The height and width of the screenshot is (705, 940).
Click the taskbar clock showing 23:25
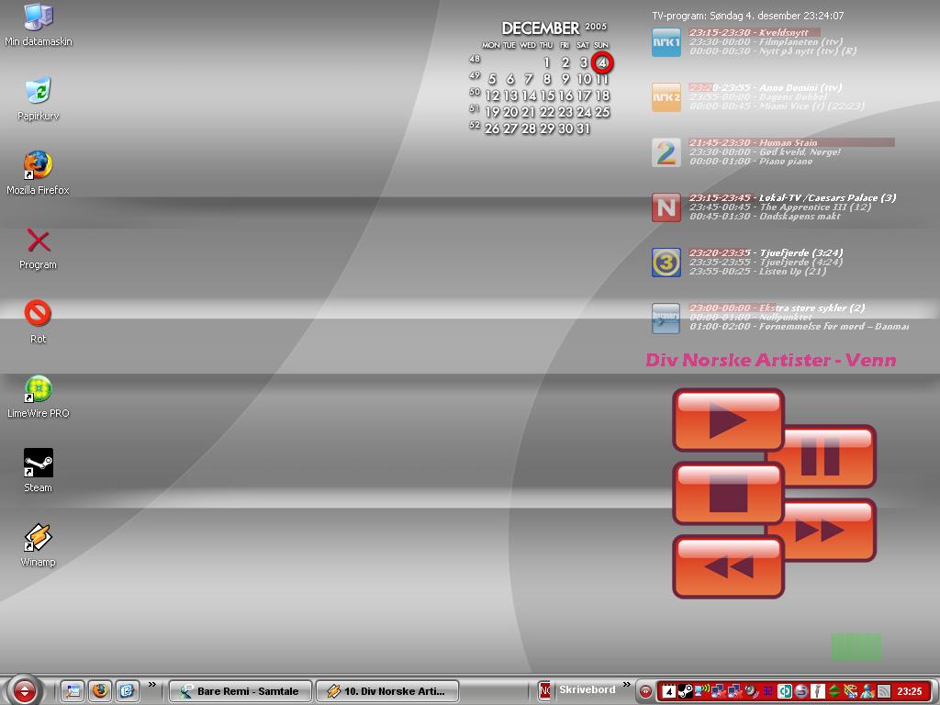[x=910, y=691]
